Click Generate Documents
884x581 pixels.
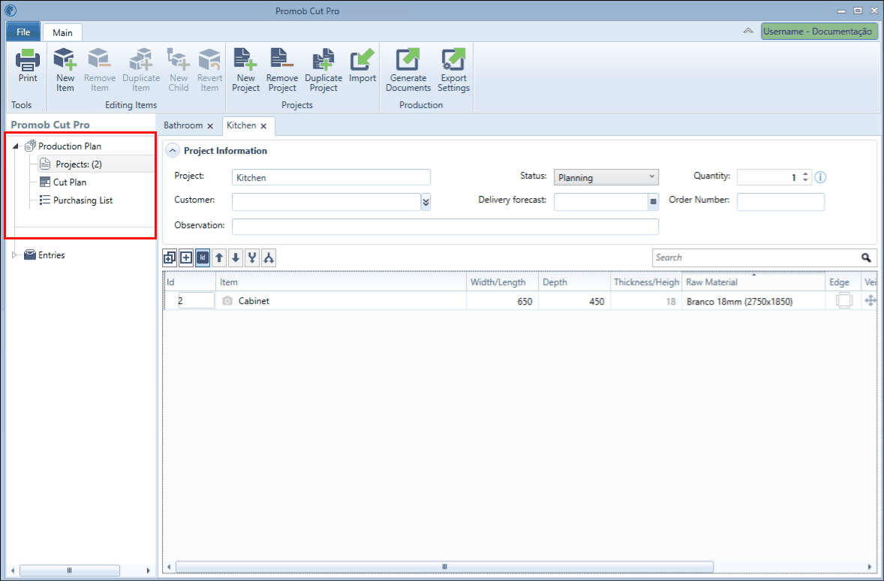[408, 70]
